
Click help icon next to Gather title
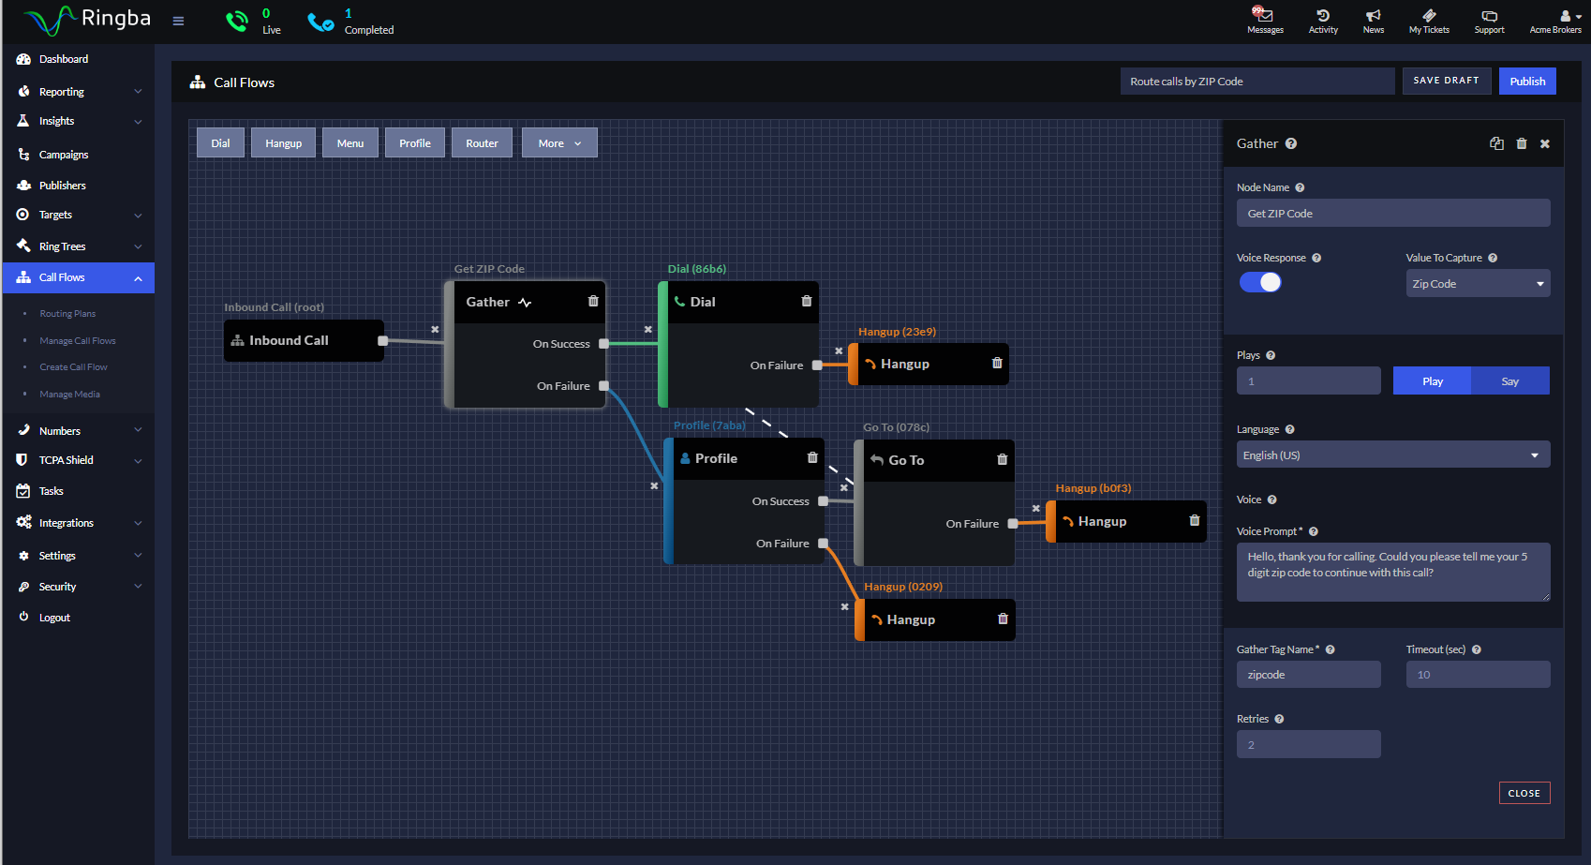[1291, 143]
